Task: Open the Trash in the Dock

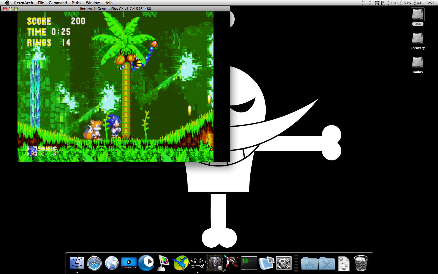Action: [361, 263]
